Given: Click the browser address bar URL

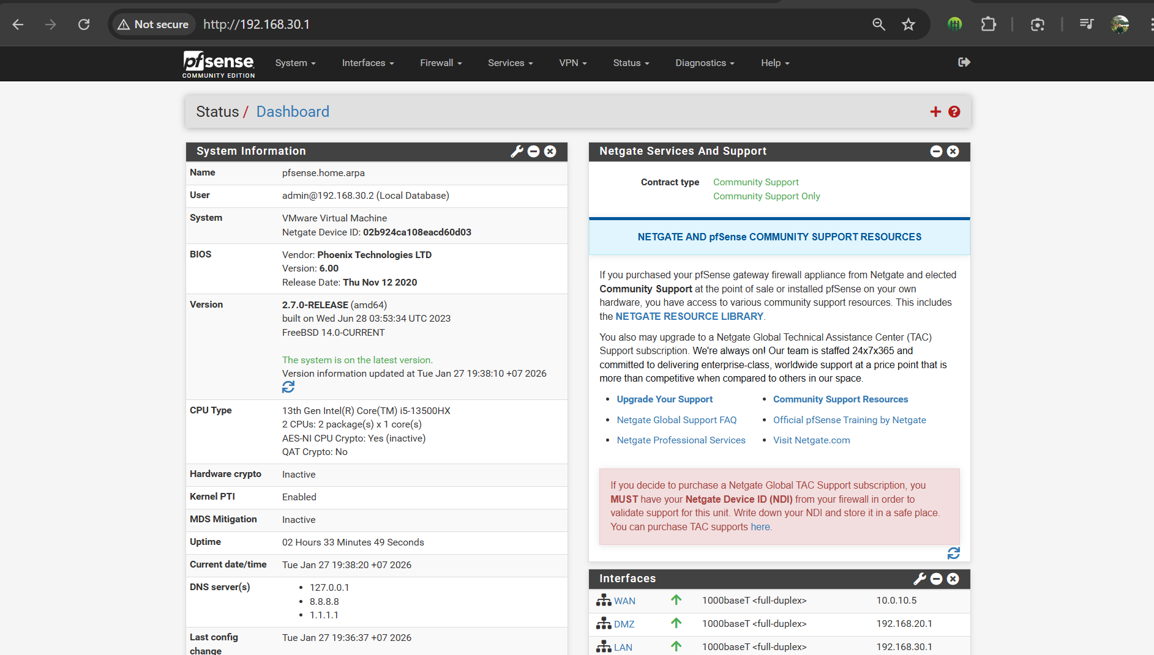Looking at the screenshot, I should click(x=257, y=24).
